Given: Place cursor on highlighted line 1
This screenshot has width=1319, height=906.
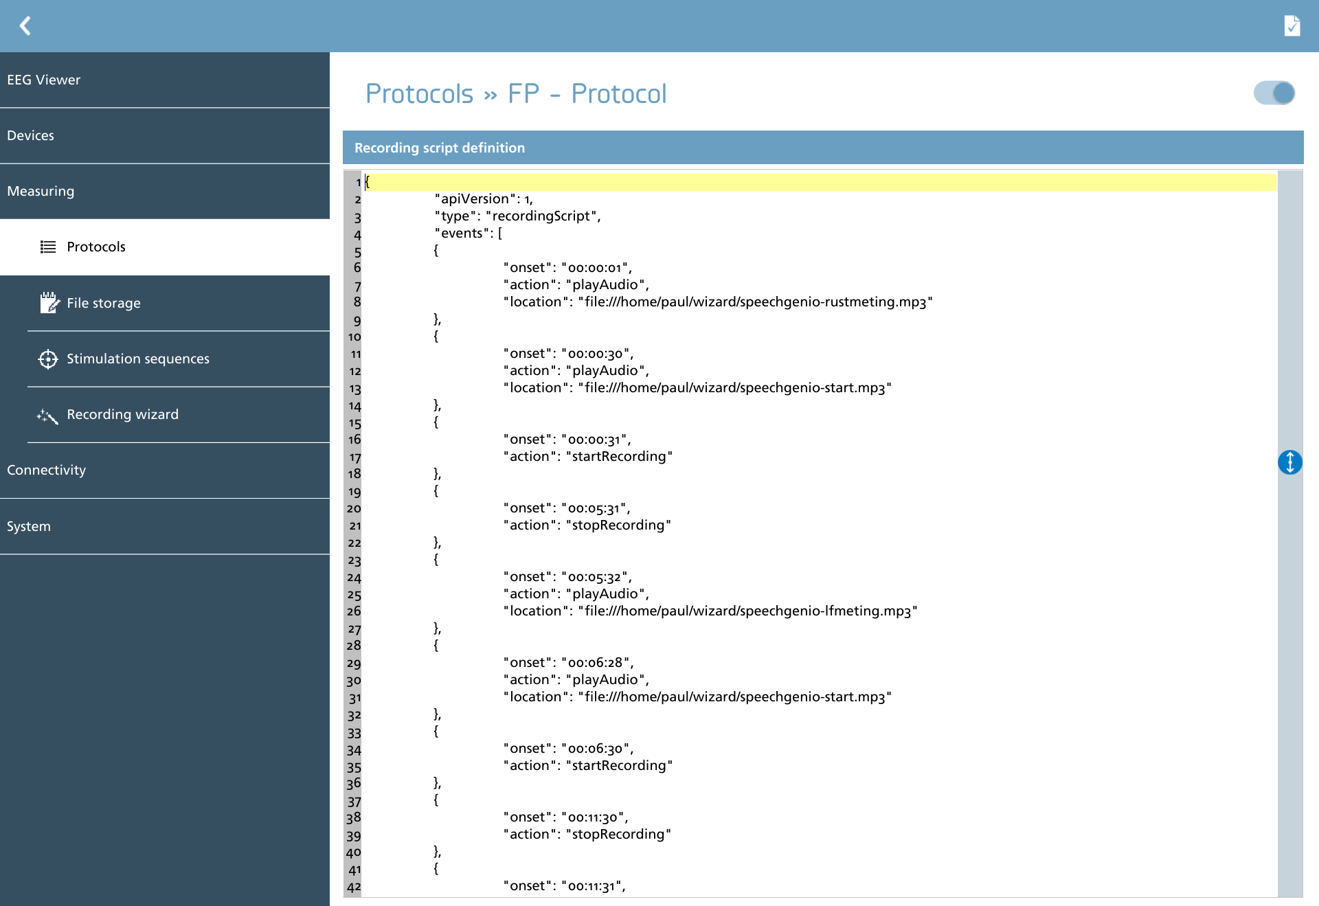Looking at the screenshot, I should pyautogui.click(x=820, y=182).
